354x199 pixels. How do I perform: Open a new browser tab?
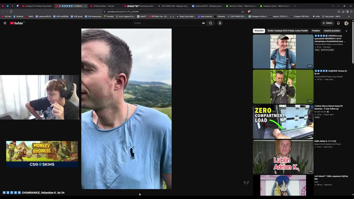pos(295,6)
